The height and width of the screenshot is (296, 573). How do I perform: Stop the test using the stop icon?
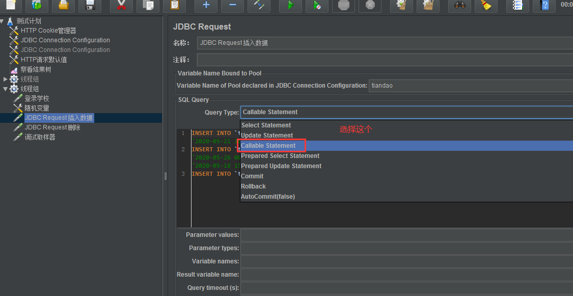[x=343, y=6]
